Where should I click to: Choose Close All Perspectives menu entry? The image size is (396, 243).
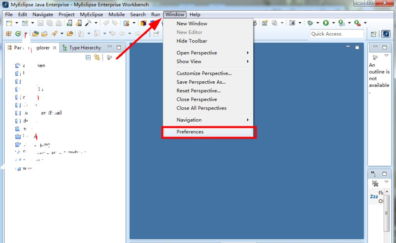click(x=208, y=108)
